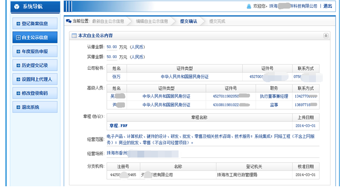Click the arrow icon on 登记备案信息
The image size is (342, 189).
tap(18, 23)
